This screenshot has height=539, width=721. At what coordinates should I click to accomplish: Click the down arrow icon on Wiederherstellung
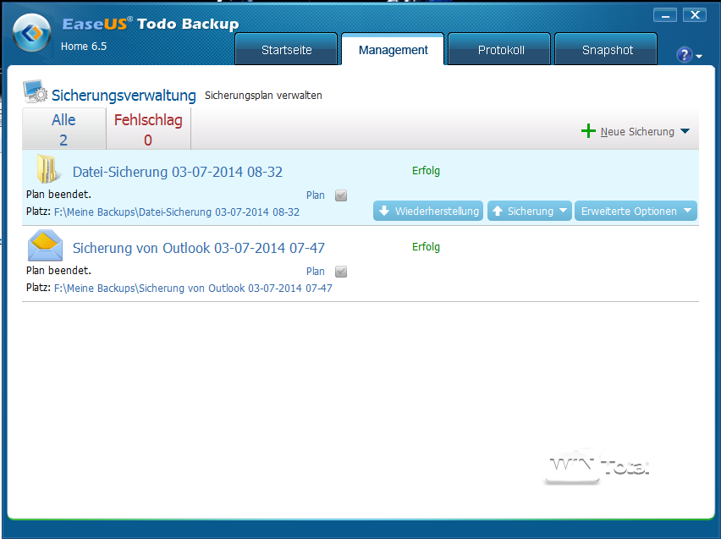coord(384,211)
